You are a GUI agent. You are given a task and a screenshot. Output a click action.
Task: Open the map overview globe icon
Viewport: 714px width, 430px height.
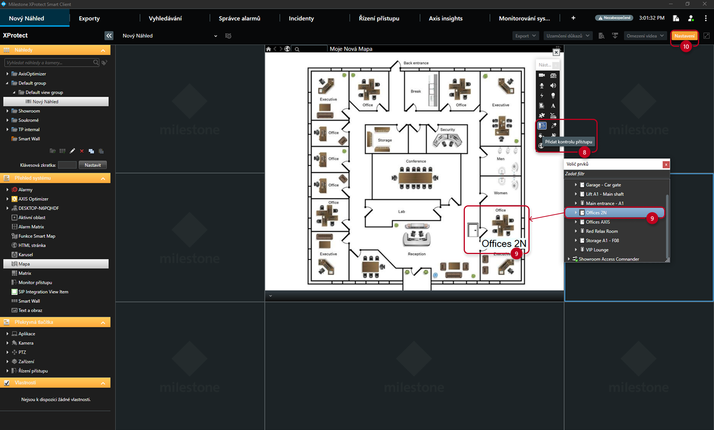click(287, 49)
